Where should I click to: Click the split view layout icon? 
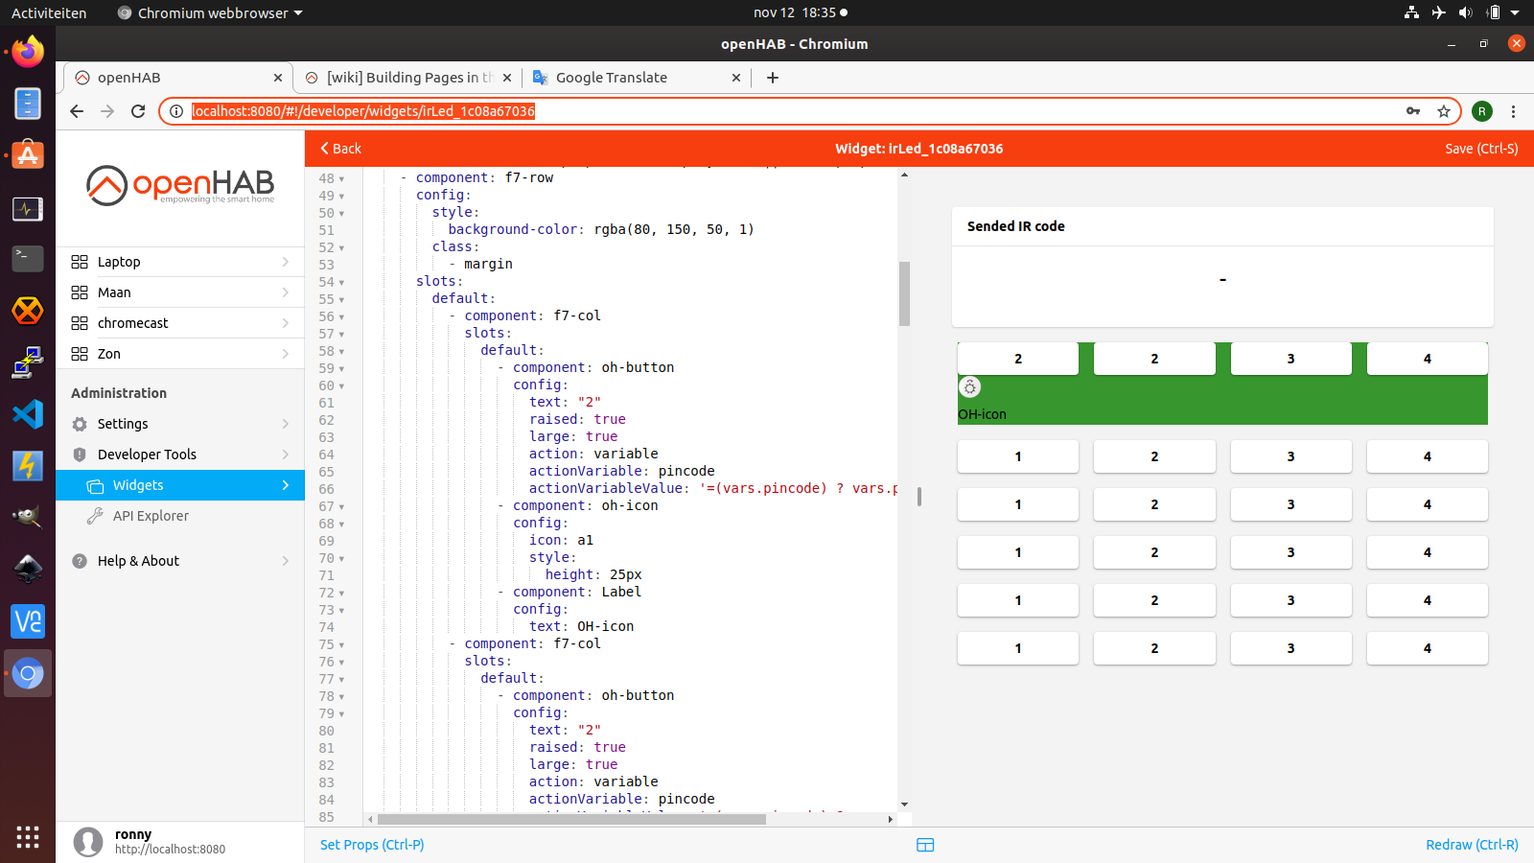(x=925, y=845)
